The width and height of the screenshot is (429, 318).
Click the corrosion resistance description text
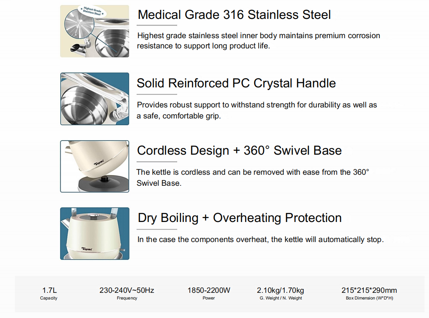(258, 41)
